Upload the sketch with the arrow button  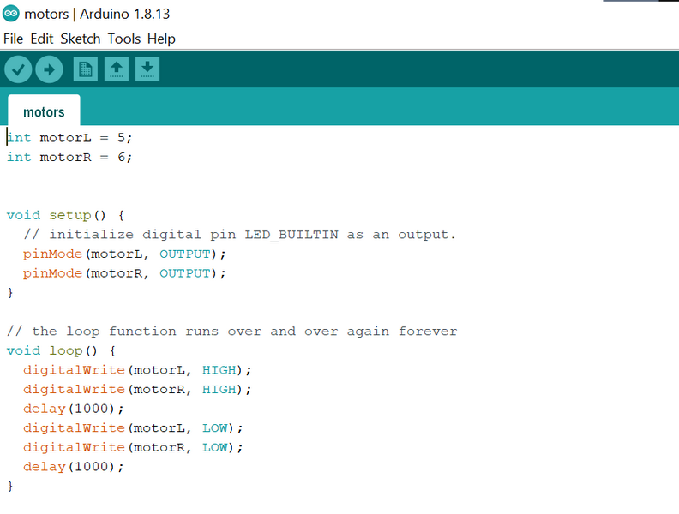point(49,69)
